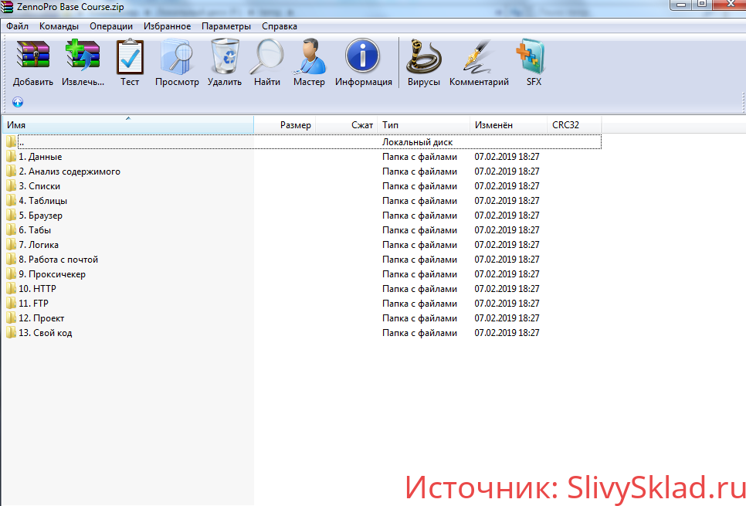Click 'Папка с файлами' for 12. Проект

419,318
